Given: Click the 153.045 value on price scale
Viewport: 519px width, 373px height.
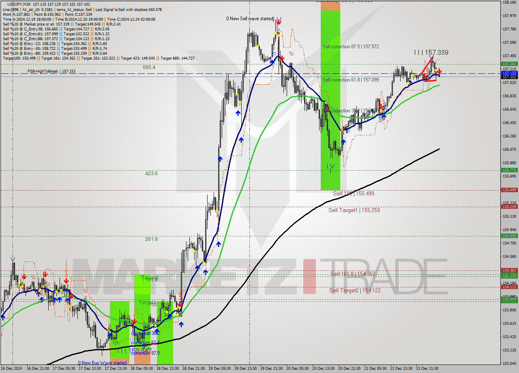Looking at the screenshot, I should coord(509,364).
